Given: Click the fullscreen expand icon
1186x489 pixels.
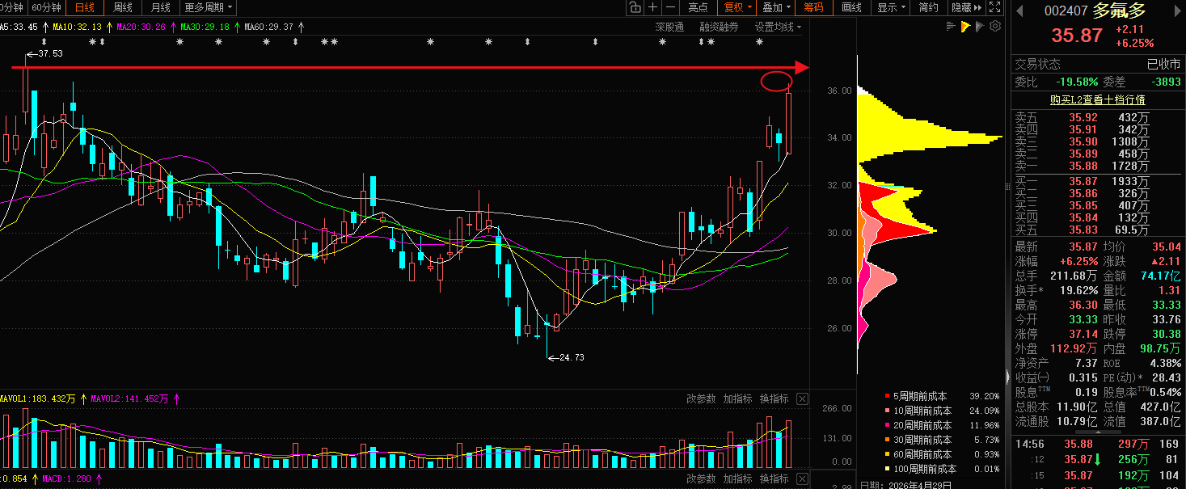Looking at the screenshot, I should 994,7.
